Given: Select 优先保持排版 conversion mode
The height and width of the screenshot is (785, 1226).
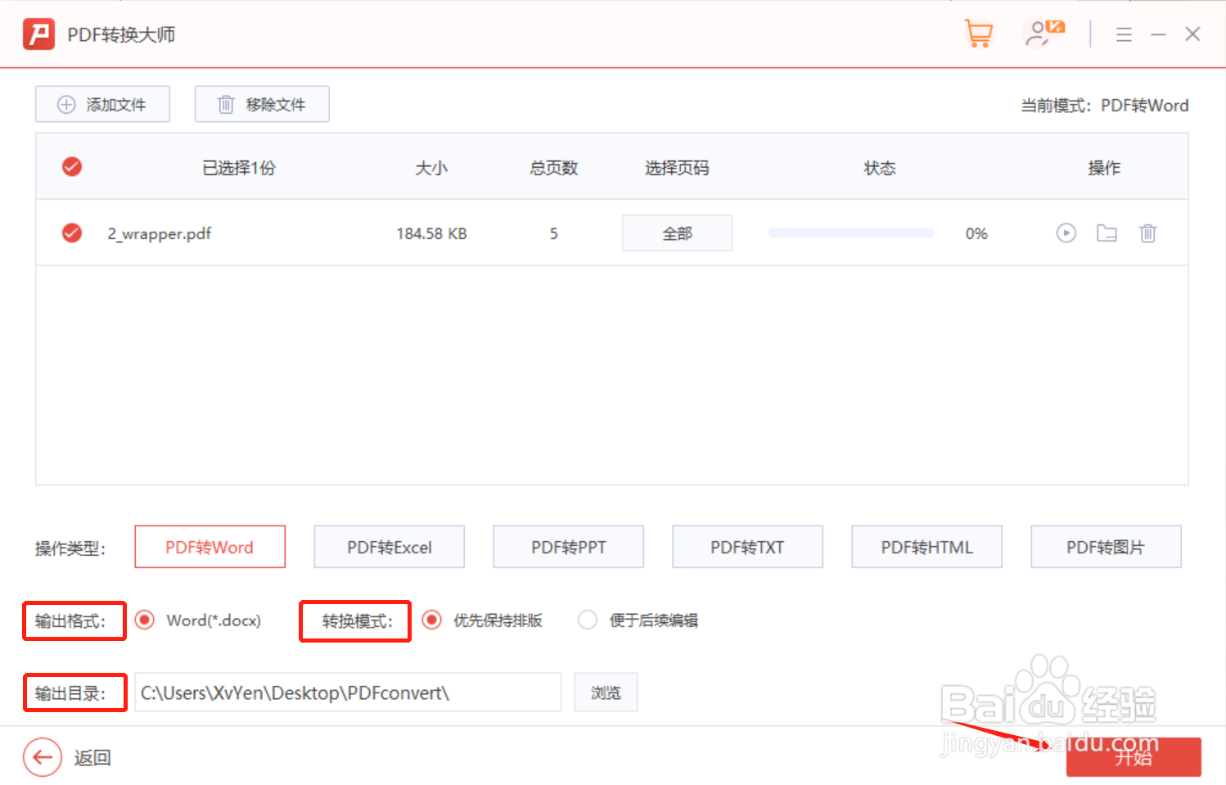Looking at the screenshot, I should click(x=431, y=620).
